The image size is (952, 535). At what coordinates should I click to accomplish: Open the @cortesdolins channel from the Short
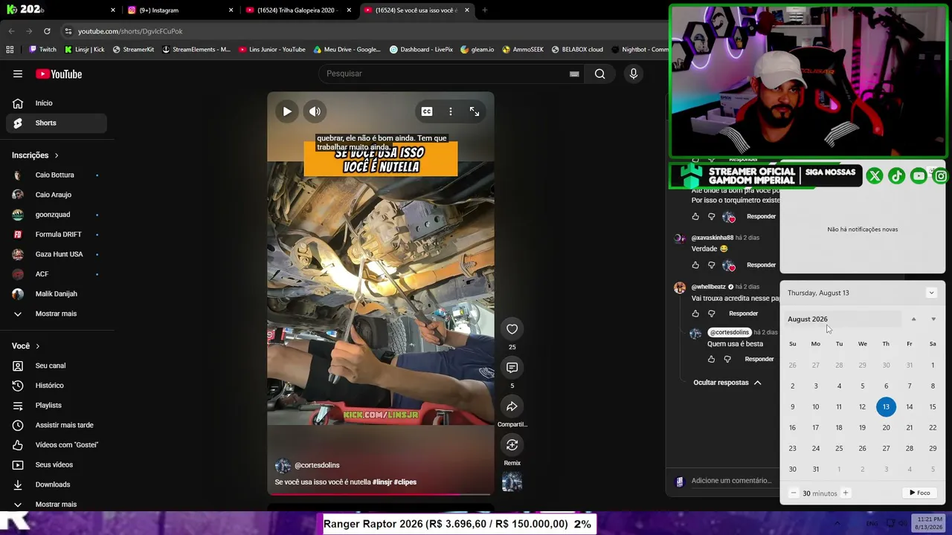[317, 465]
